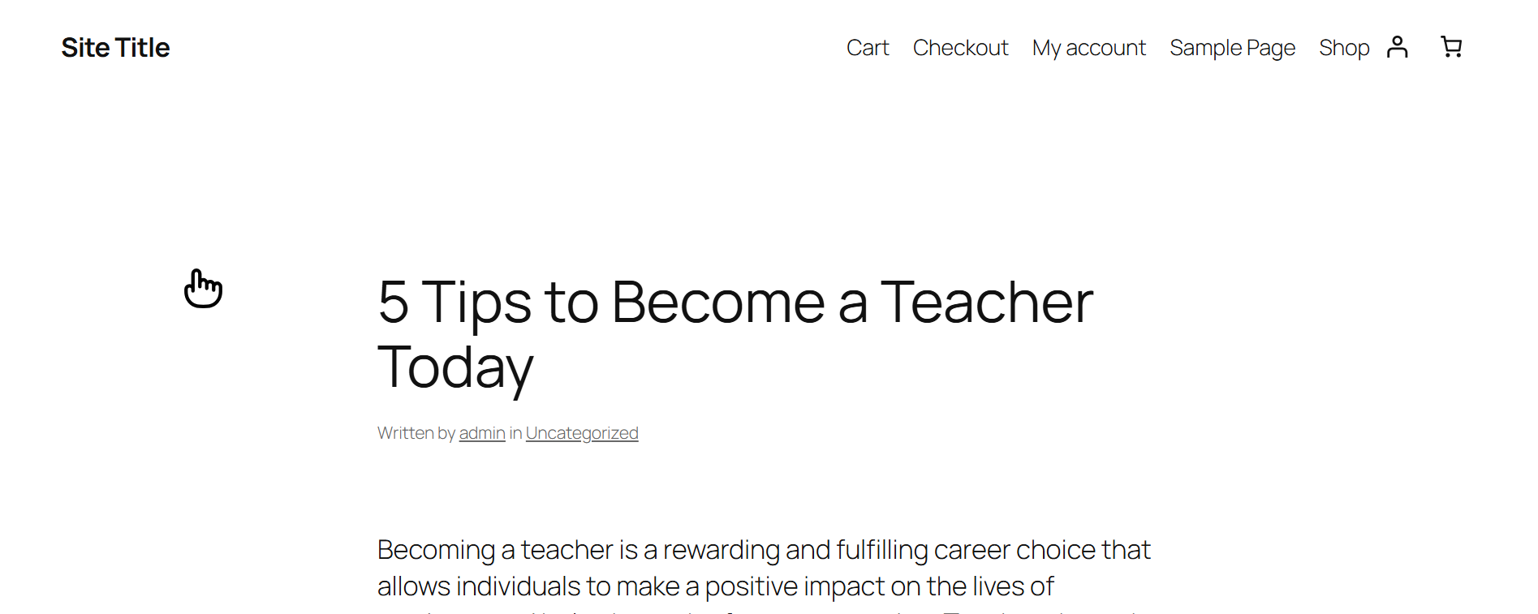Click the "Written by" byline text

pos(416,433)
